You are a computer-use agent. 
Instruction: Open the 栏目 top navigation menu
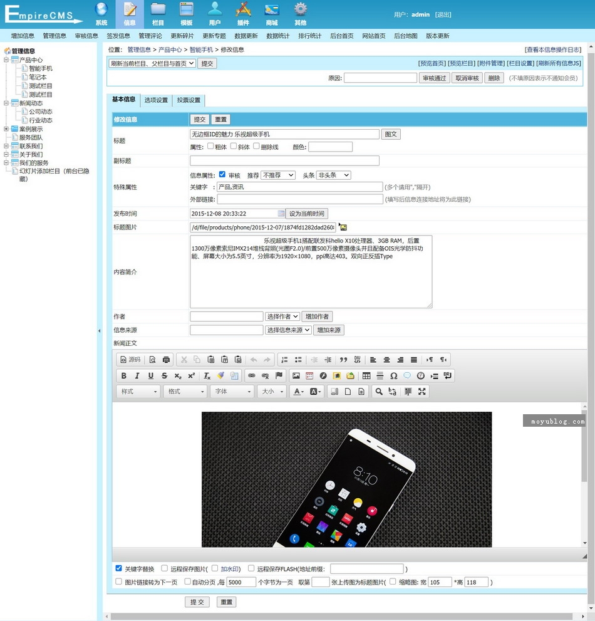coord(158,14)
